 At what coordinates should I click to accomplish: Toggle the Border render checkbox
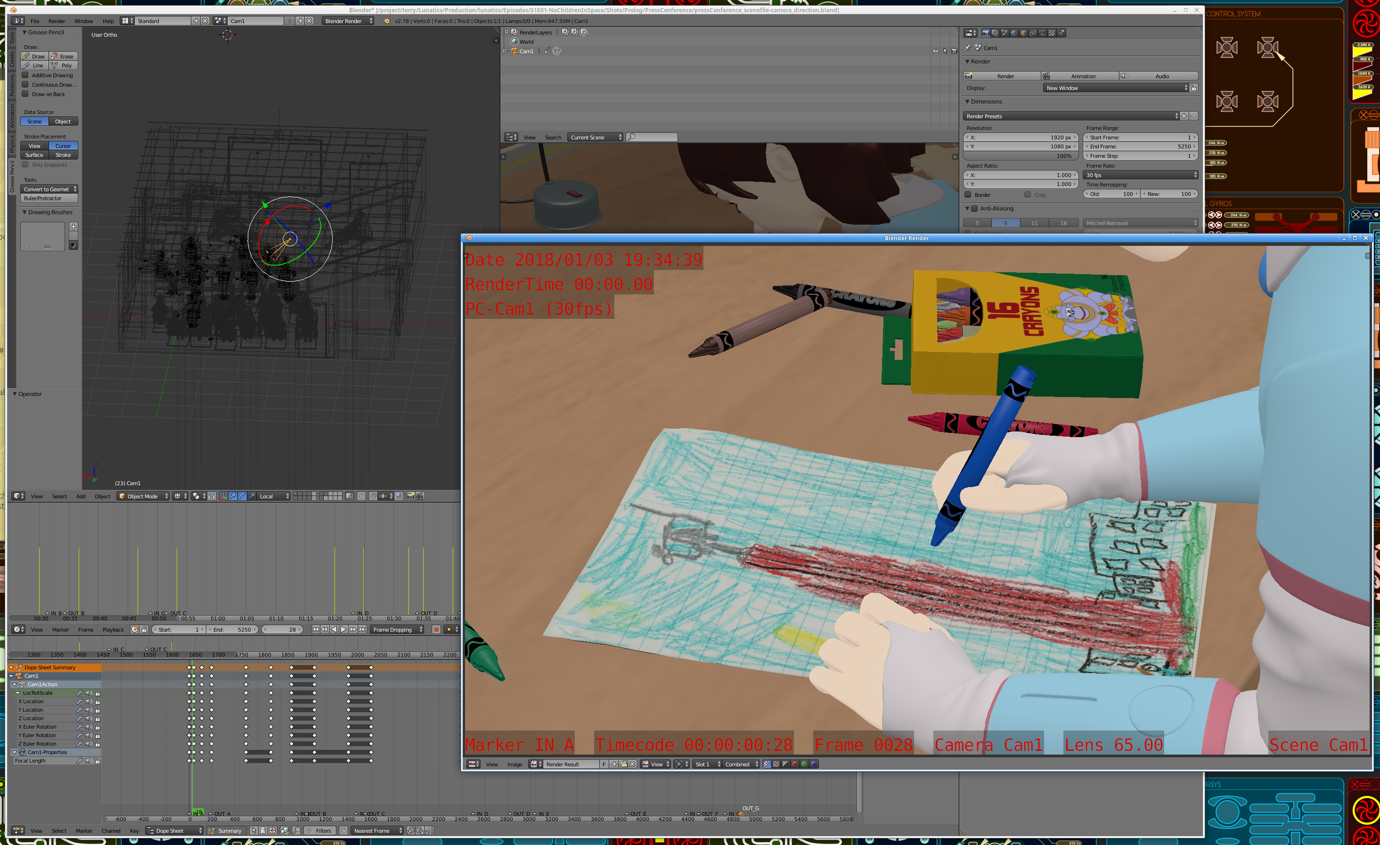pyautogui.click(x=968, y=195)
